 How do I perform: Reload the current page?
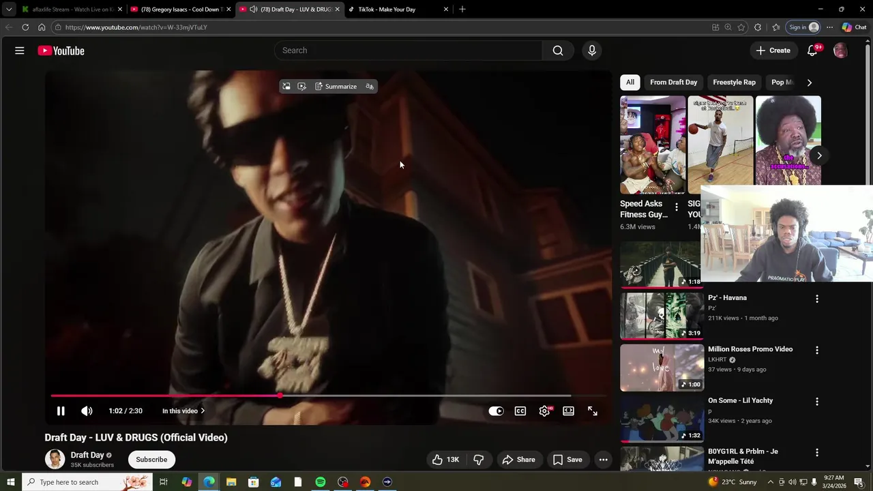click(25, 27)
